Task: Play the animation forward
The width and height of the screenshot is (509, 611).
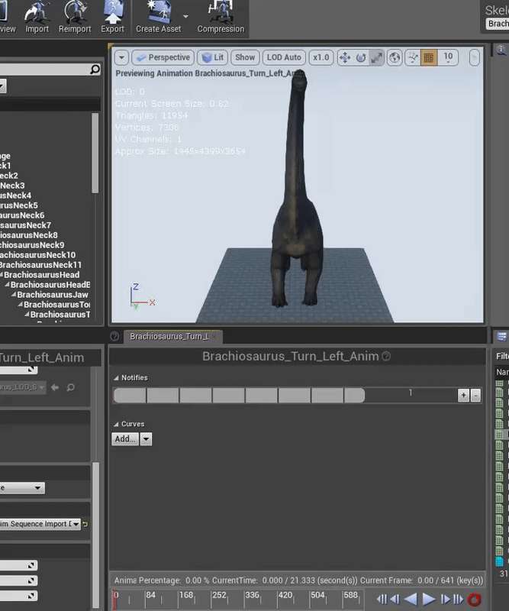Action: [x=429, y=600]
